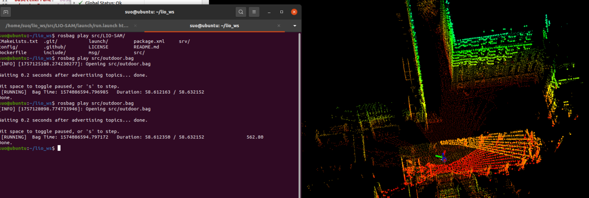The height and width of the screenshot is (198, 589).
Task: Minimize the terminal window
Action: pyautogui.click(x=269, y=12)
